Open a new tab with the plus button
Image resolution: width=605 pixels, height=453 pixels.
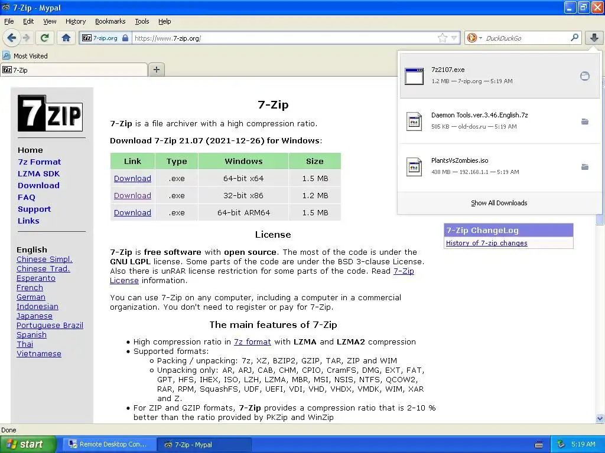[x=156, y=70]
